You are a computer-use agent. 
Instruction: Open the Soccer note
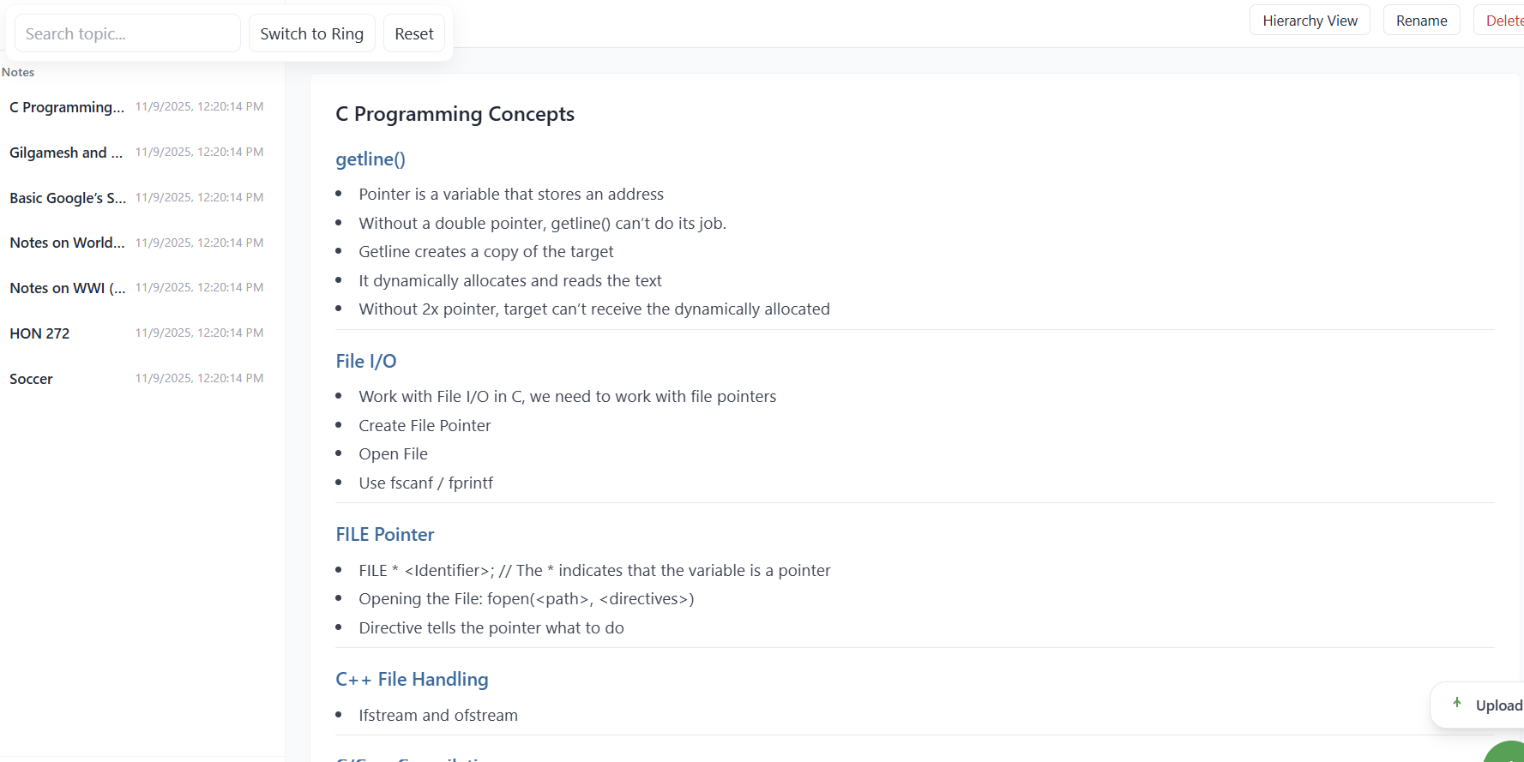[x=31, y=379]
